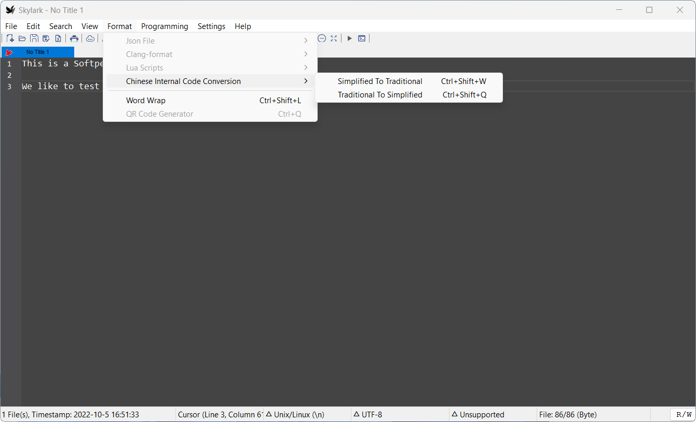Click the file count Timestamp status text
696x422 pixels.
coord(71,414)
